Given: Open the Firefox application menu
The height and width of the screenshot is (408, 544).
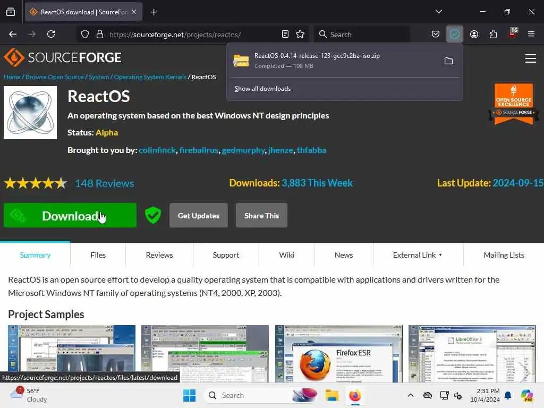Looking at the screenshot, I should 531,34.
